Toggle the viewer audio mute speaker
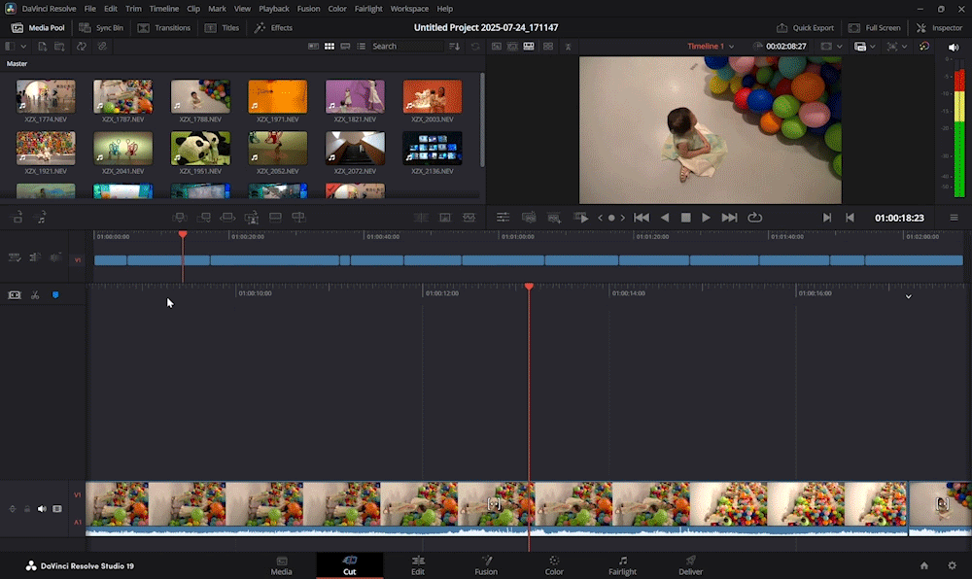 (x=953, y=47)
